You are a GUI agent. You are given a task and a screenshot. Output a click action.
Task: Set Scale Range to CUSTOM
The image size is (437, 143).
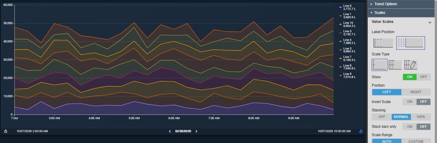[x=416, y=141]
